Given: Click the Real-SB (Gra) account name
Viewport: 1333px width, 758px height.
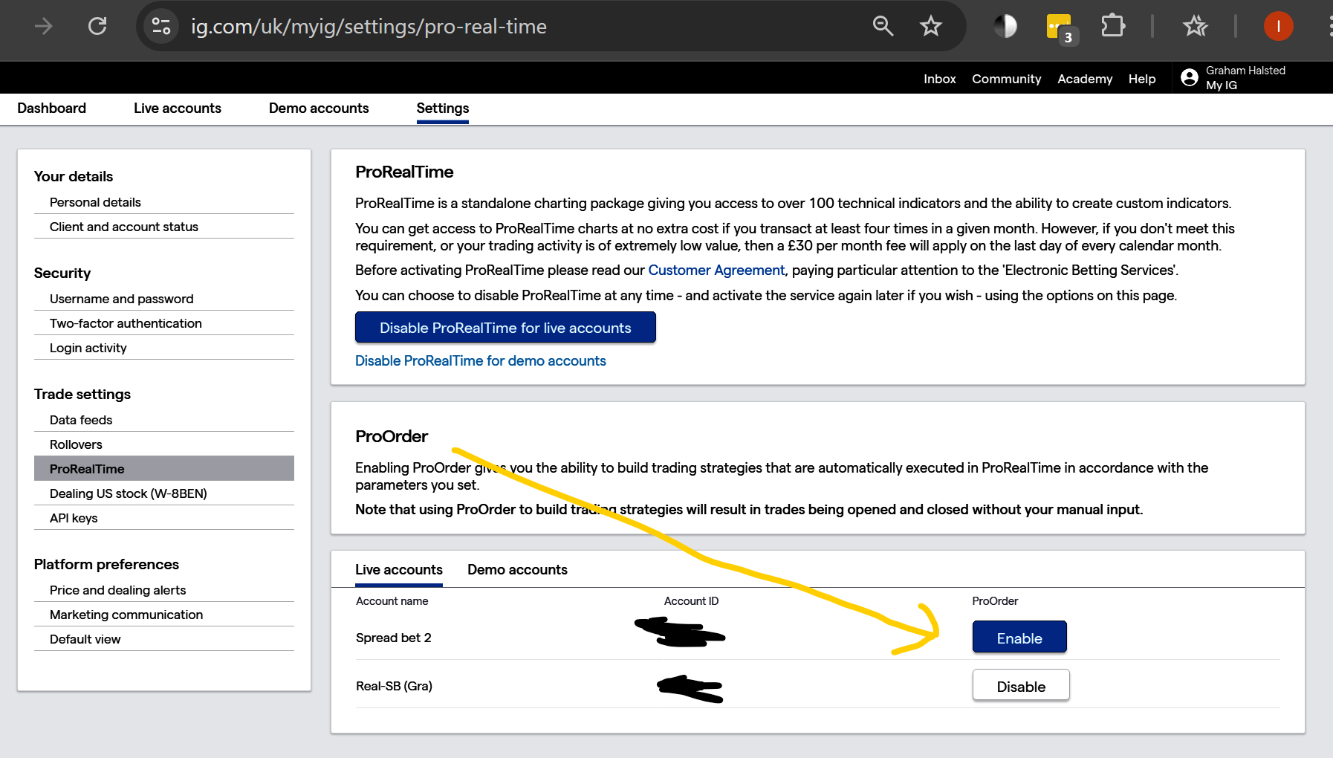Looking at the screenshot, I should coord(394,686).
